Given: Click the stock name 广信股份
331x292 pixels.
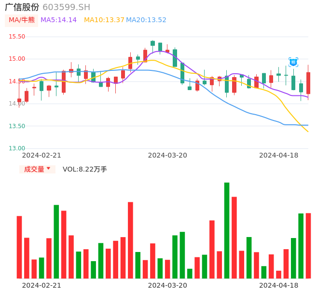Looking at the screenshot, I should 22,7.
